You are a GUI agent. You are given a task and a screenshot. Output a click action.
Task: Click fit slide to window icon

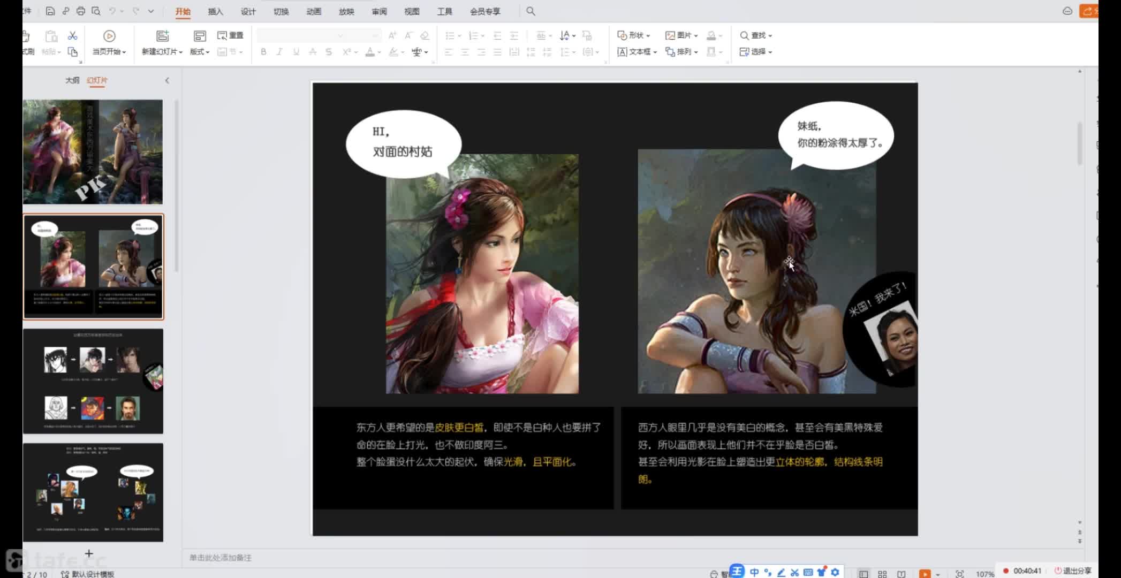960,574
